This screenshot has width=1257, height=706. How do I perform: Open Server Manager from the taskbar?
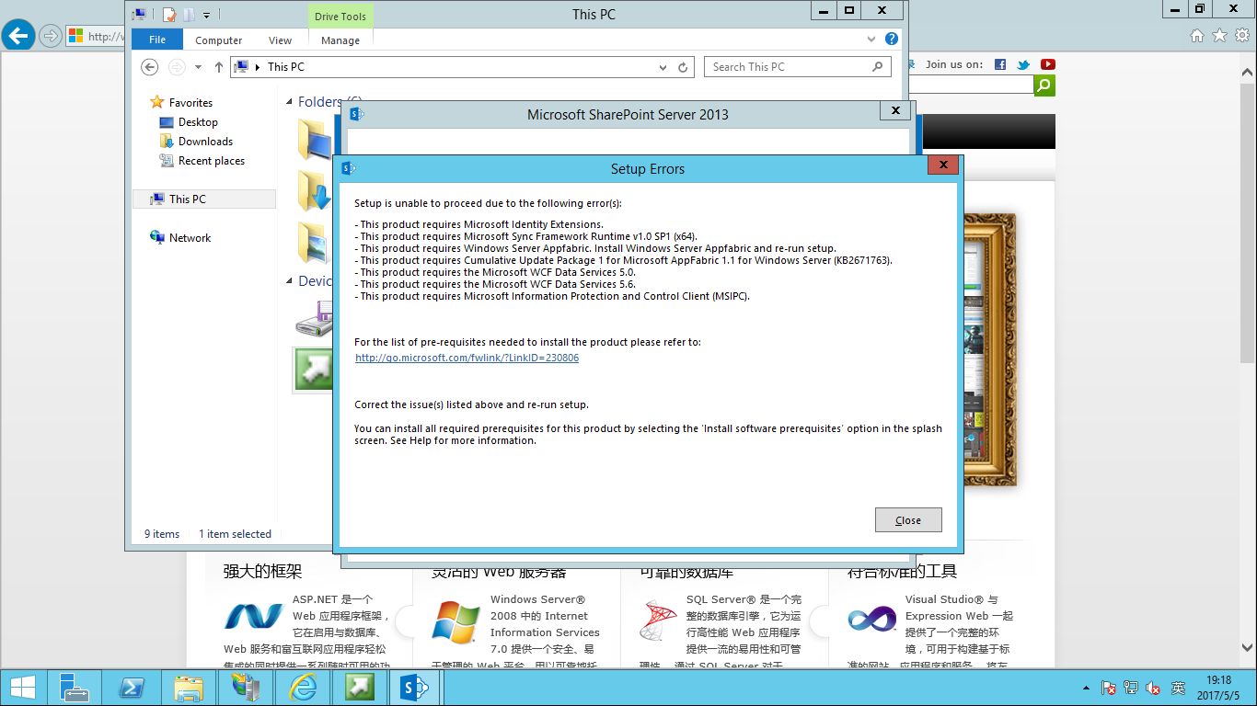coord(74,688)
